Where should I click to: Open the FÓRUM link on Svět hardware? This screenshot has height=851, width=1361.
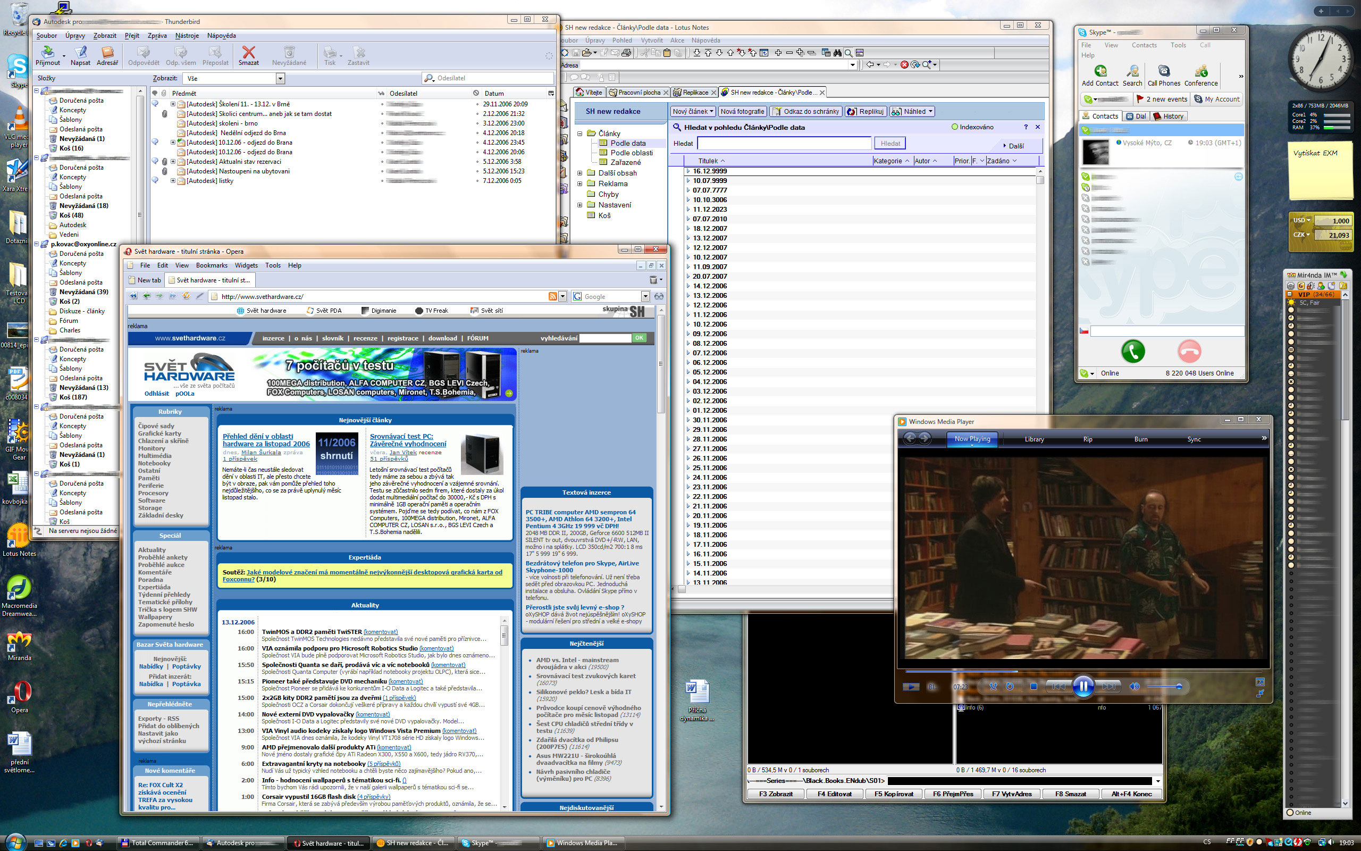point(477,338)
